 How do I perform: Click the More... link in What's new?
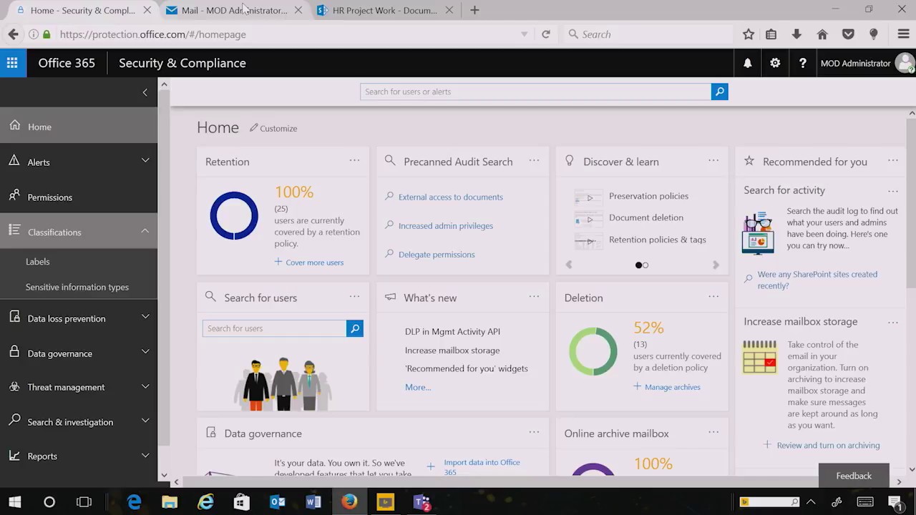(x=418, y=387)
